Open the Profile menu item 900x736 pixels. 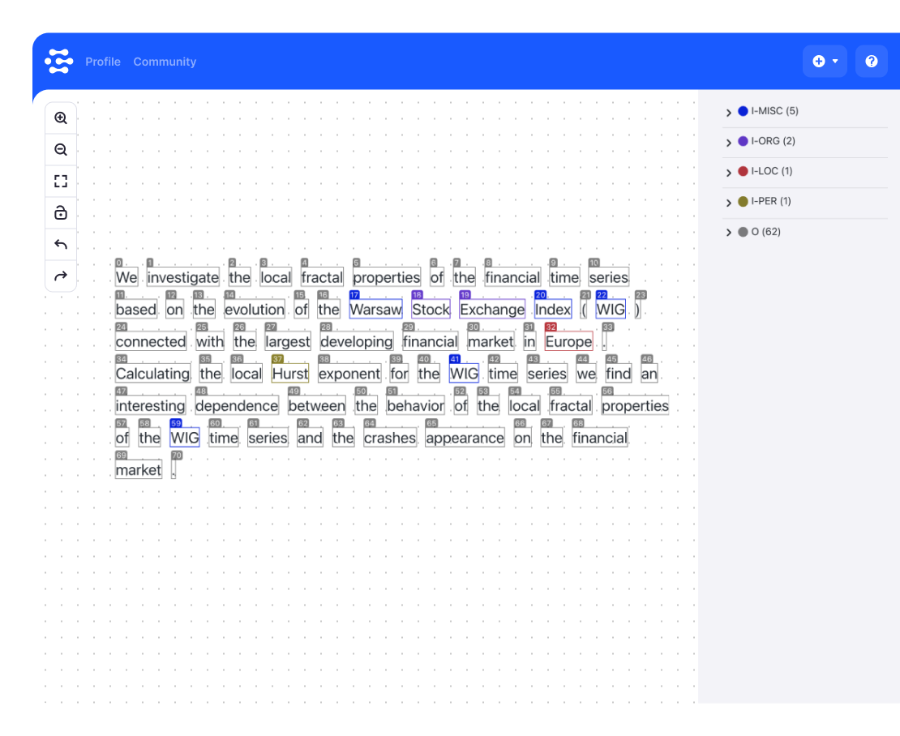click(x=103, y=62)
